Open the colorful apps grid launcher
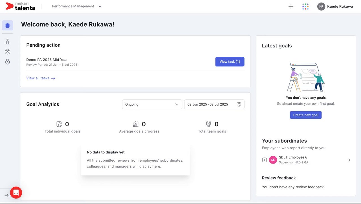Image resolution: width=361 pixels, height=204 pixels. (x=305, y=6)
